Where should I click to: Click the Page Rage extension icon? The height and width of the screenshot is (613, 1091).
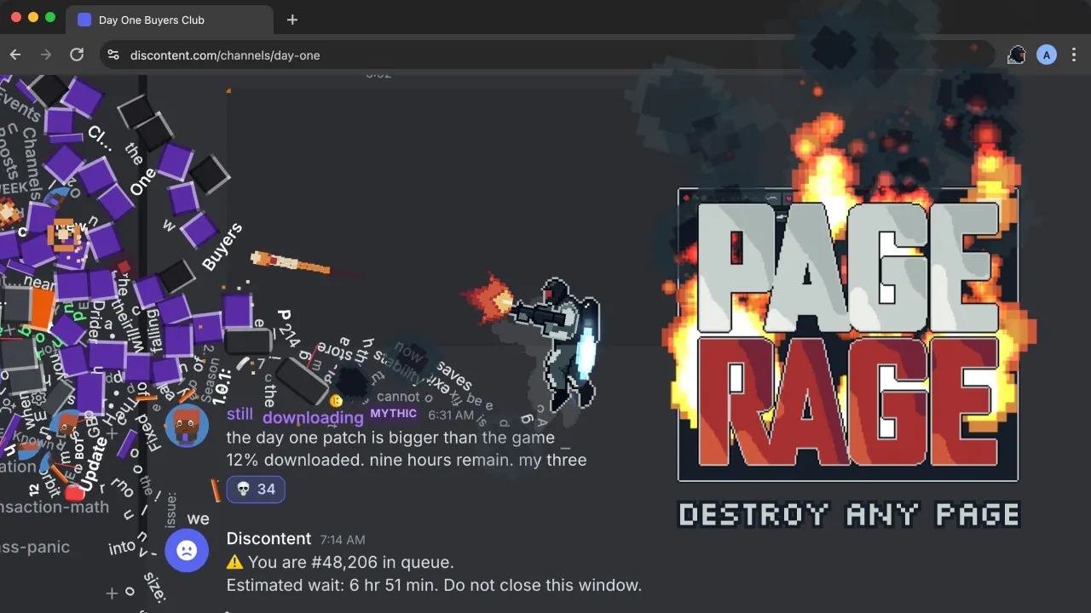pos(1017,55)
